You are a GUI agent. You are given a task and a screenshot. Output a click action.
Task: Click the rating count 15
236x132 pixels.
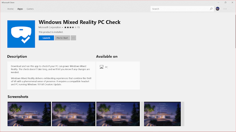tap(79, 27)
